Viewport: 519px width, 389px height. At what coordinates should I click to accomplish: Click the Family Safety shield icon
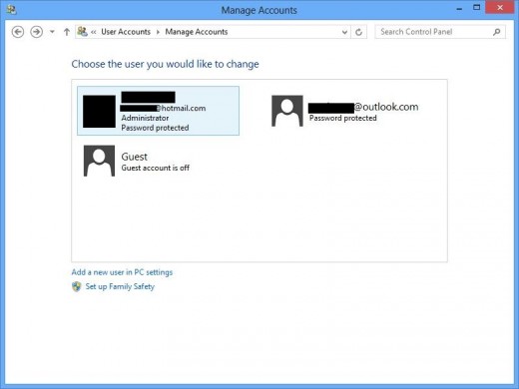coord(77,286)
